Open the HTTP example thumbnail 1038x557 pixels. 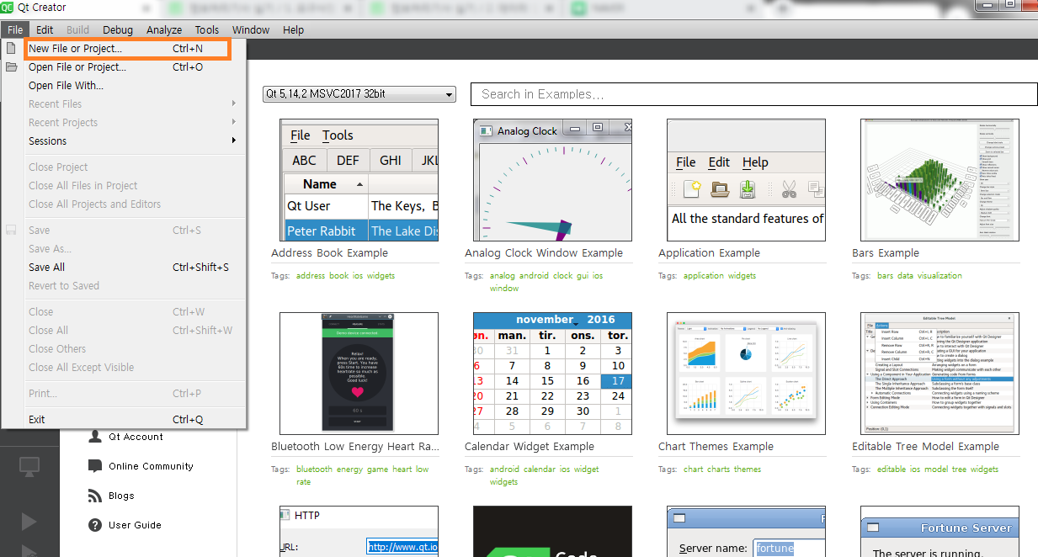(359, 531)
